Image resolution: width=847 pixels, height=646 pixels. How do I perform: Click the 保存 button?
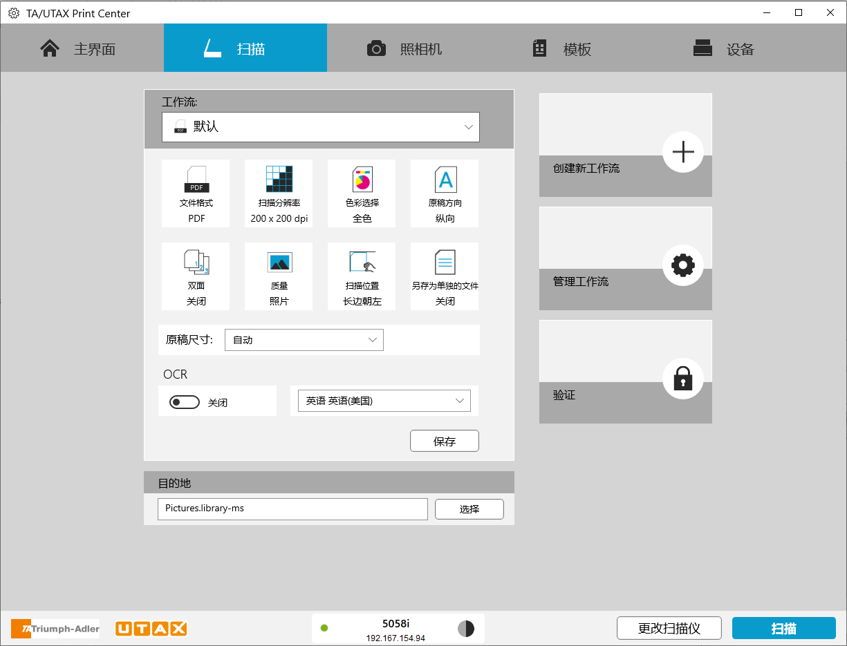(445, 441)
